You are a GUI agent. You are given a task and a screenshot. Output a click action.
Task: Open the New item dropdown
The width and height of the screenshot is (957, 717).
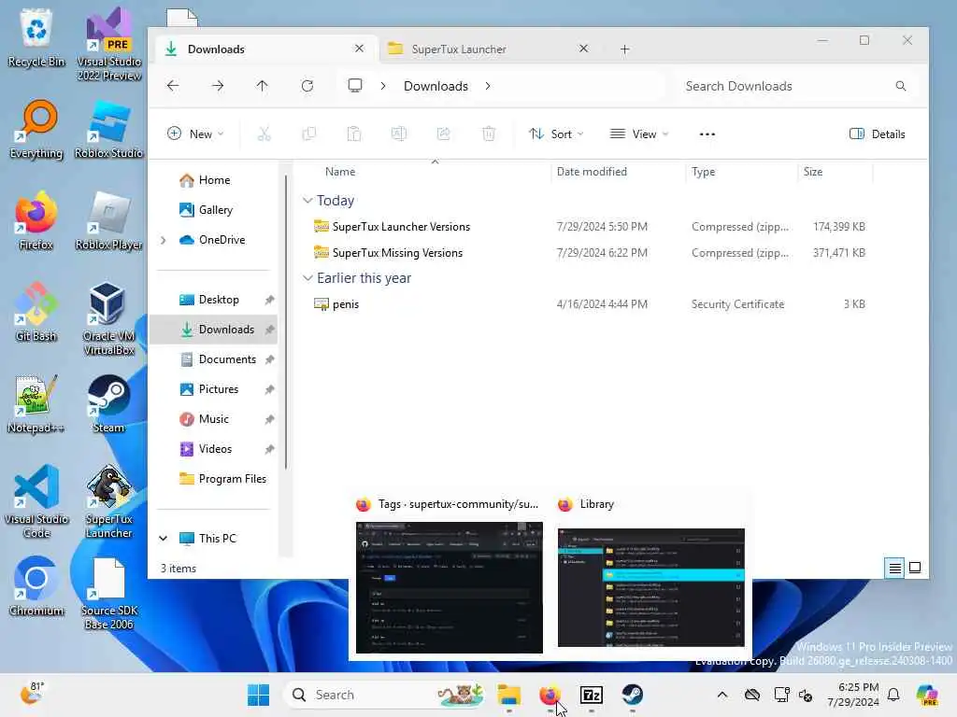195,134
